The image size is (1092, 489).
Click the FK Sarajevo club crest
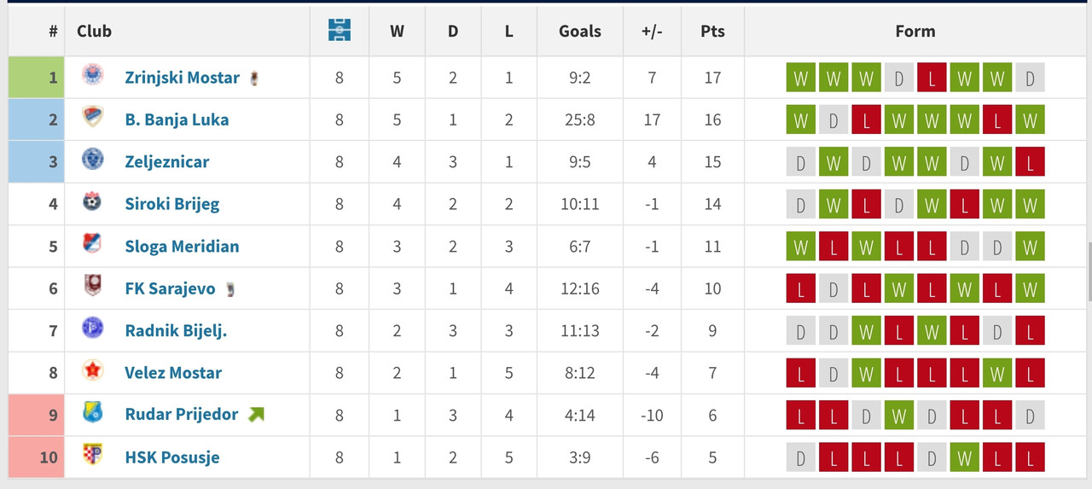pyautogui.click(x=92, y=288)
